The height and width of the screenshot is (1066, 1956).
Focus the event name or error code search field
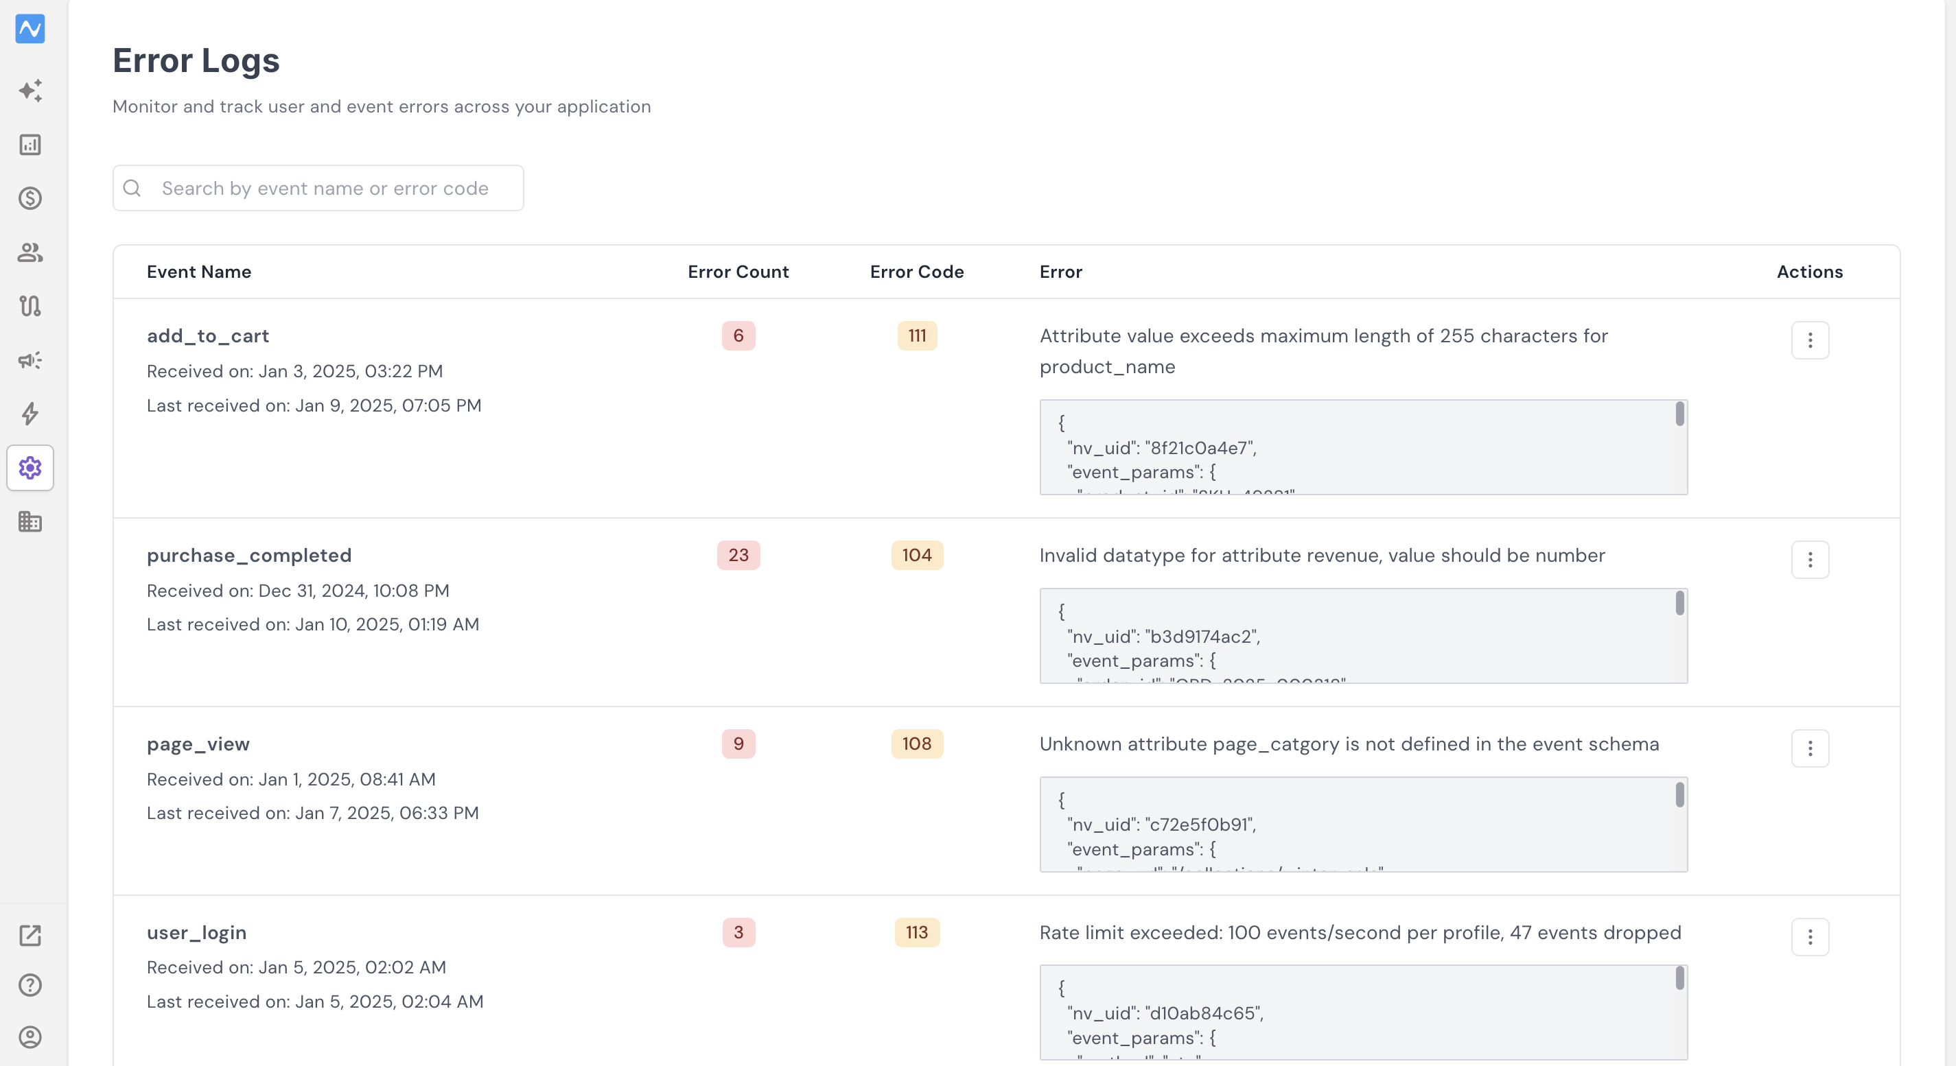pyautogui.click(x=318, y=187)
